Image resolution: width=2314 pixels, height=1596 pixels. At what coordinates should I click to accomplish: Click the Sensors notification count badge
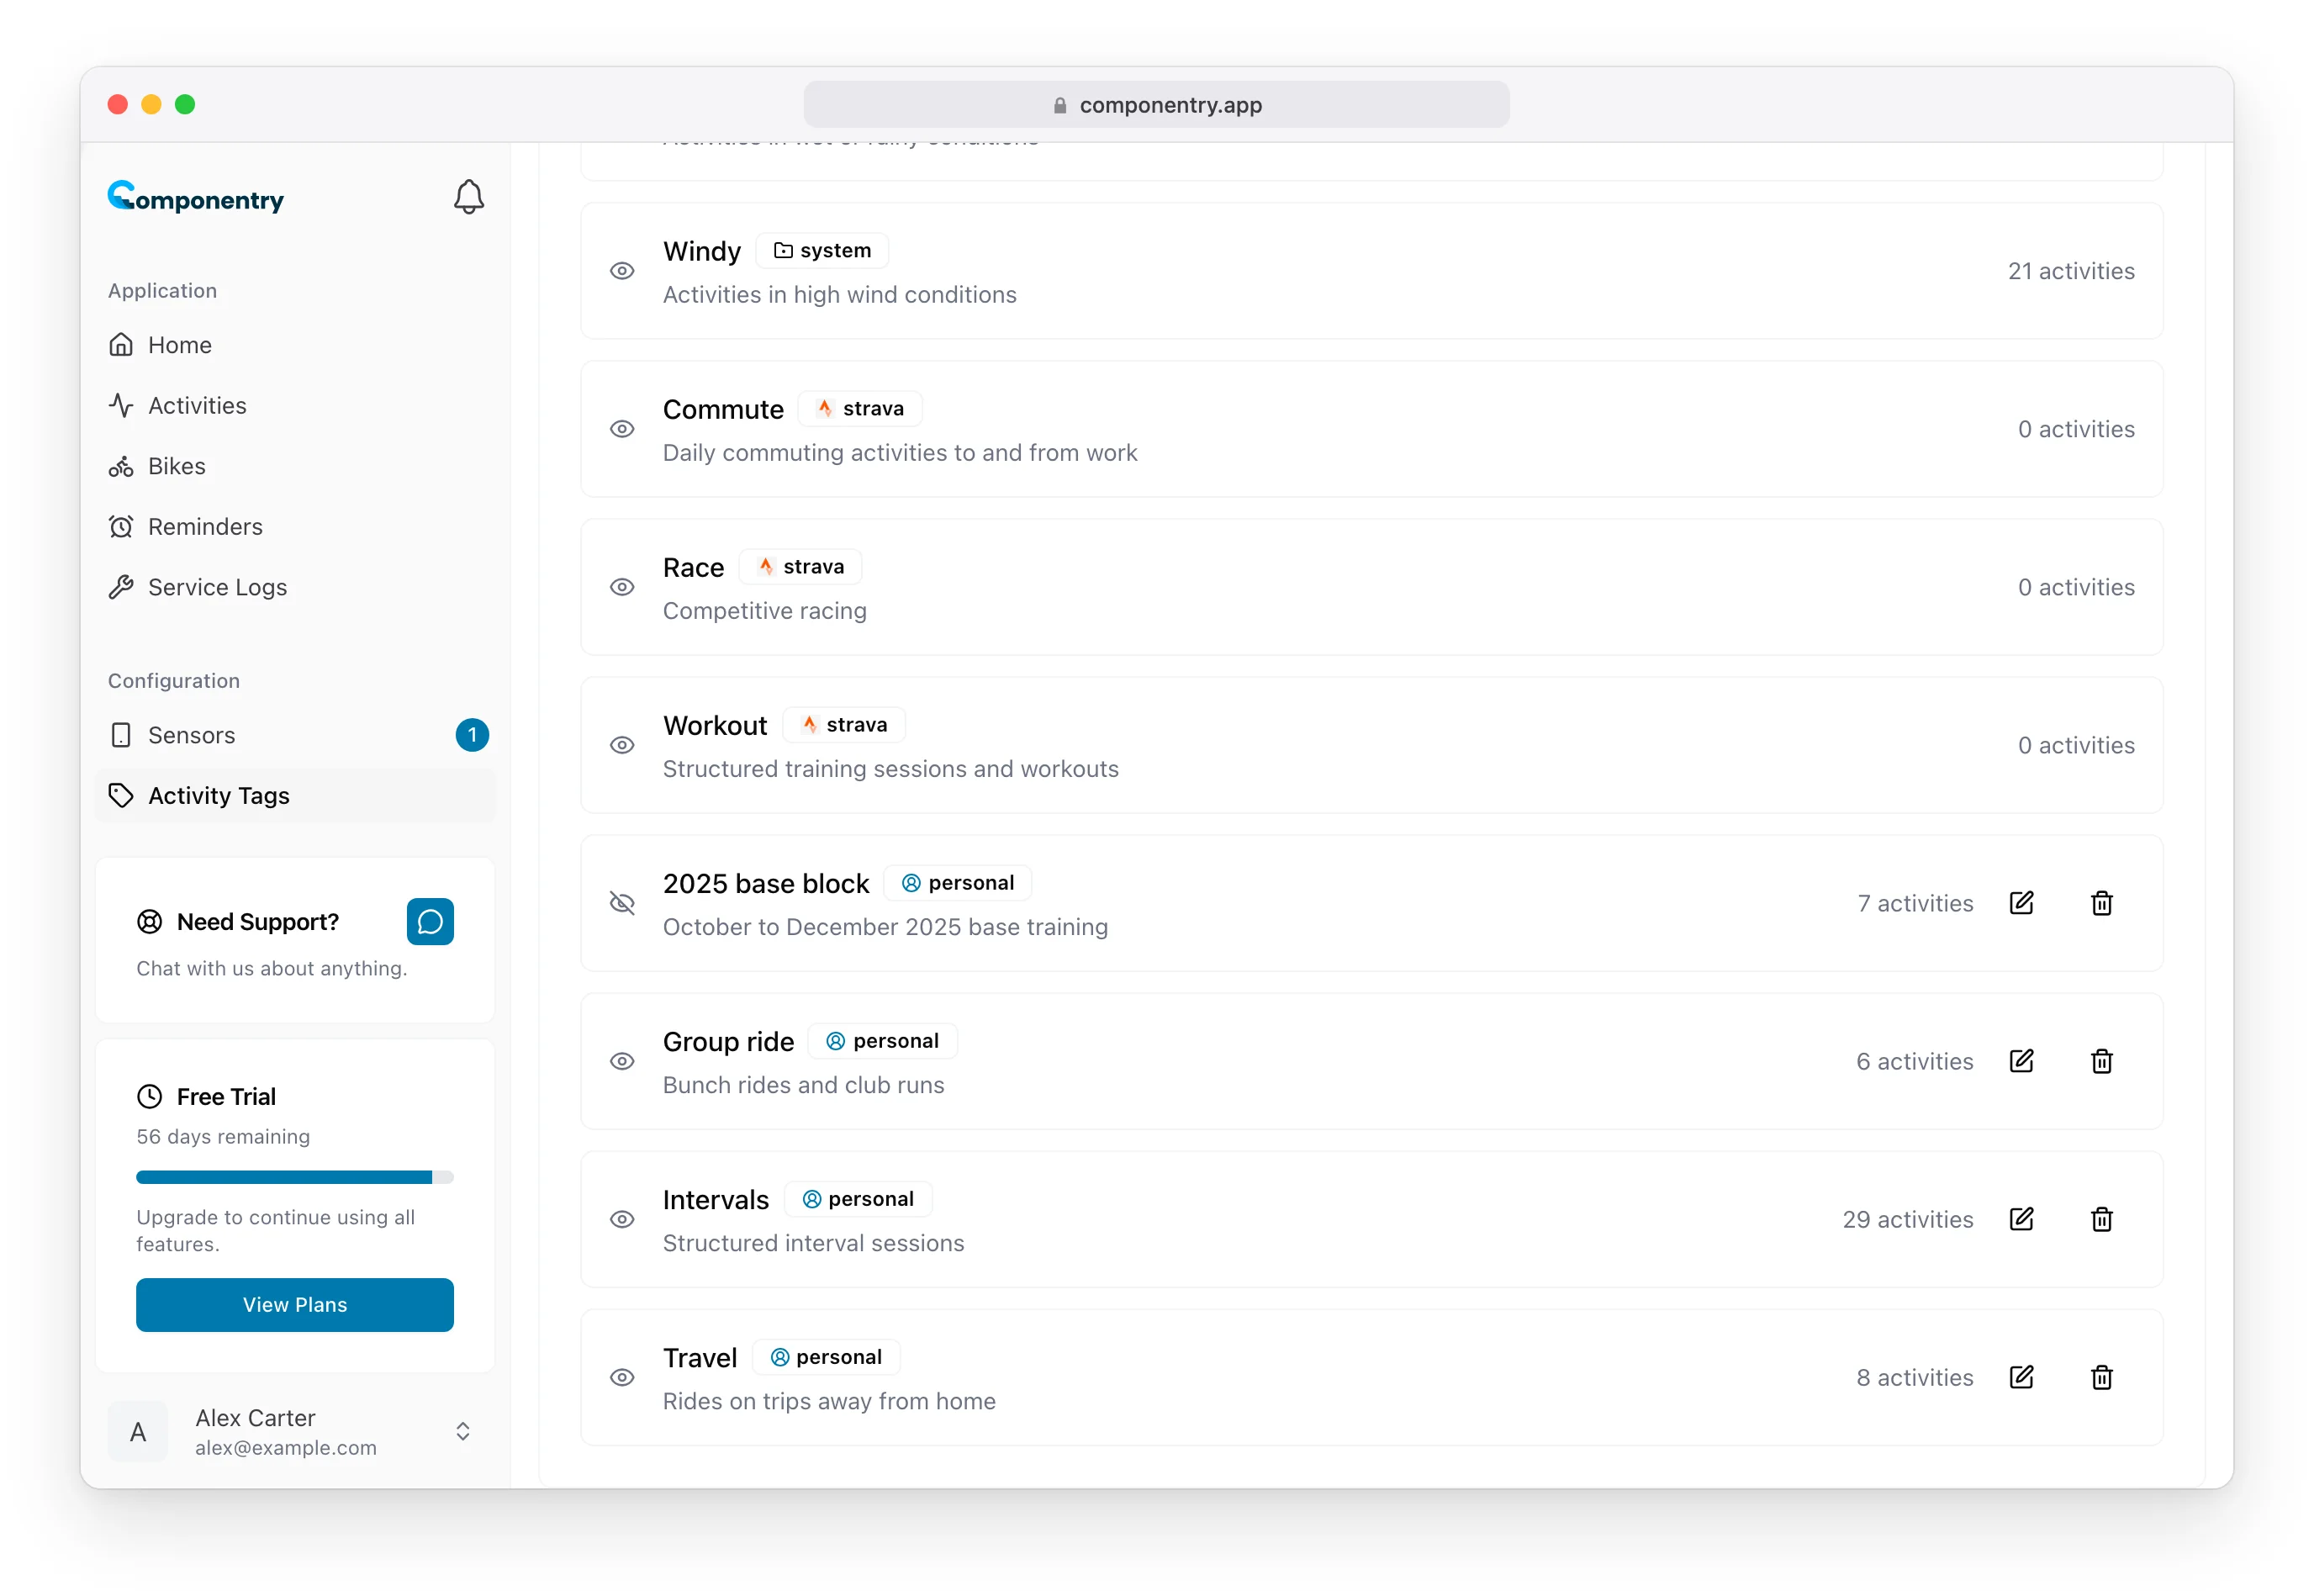[x=472, y=735]
